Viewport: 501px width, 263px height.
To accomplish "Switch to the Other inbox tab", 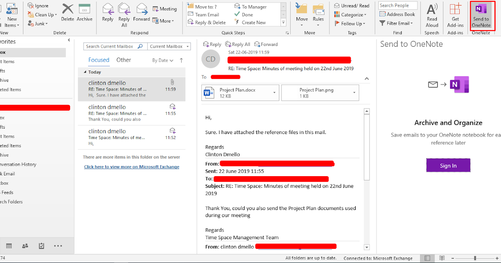I will click(124, 60).
